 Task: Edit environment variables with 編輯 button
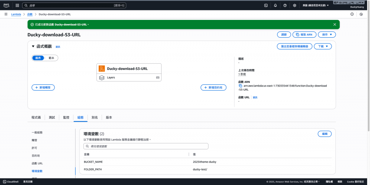pyautogui.click(x=325, y=134)
